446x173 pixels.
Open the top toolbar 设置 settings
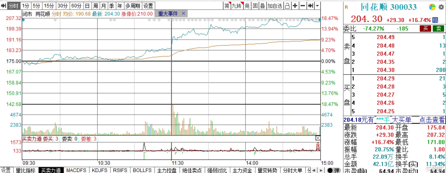pos(148,6)
